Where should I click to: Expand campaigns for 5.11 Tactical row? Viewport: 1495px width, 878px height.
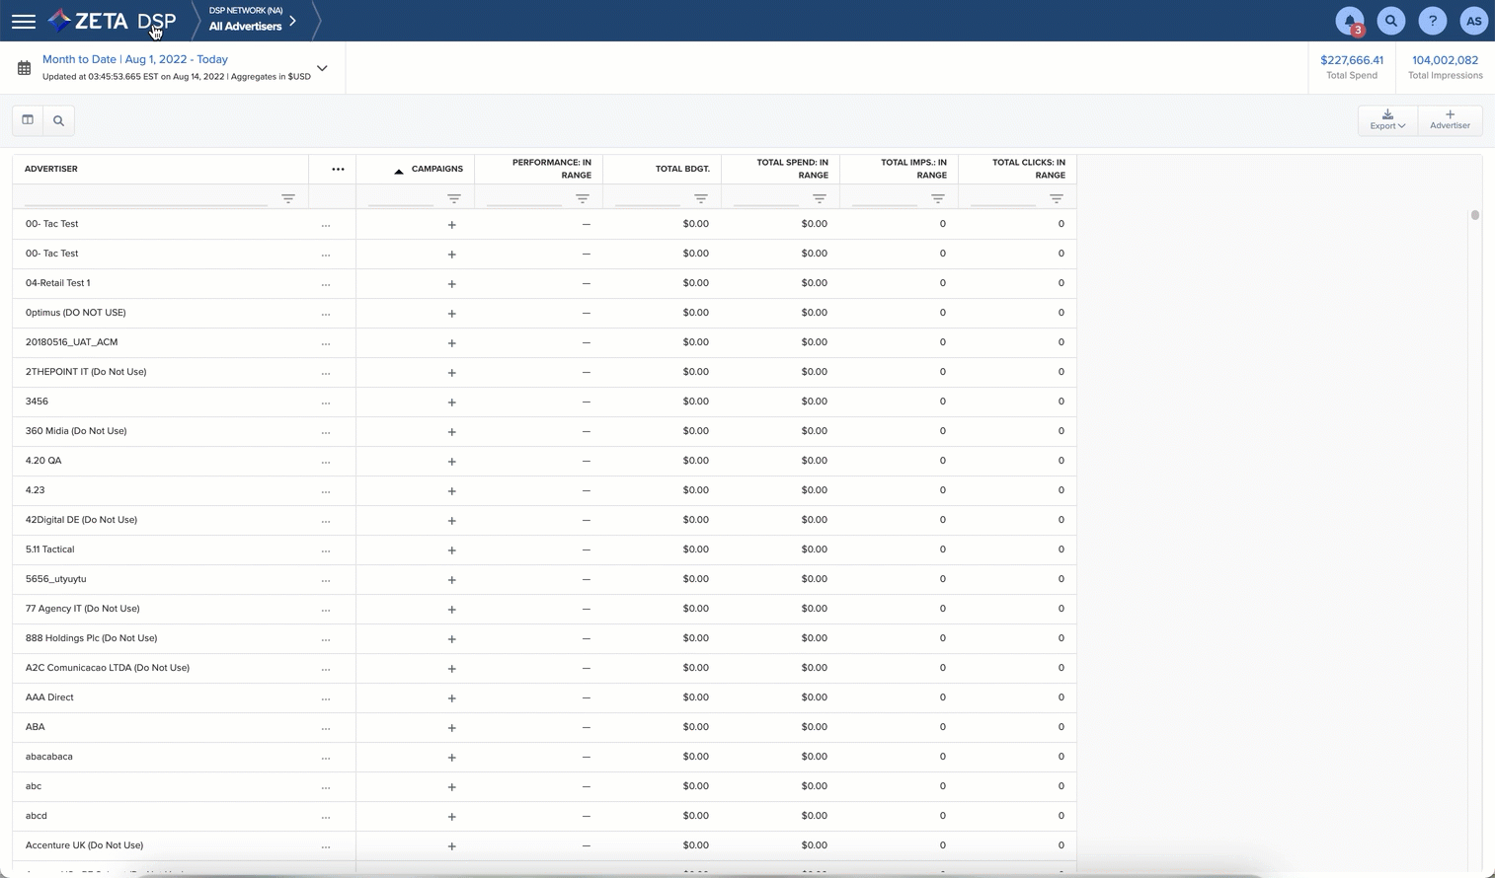(451, 550)
